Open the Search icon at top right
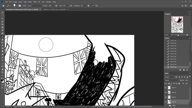 point(182,6)
